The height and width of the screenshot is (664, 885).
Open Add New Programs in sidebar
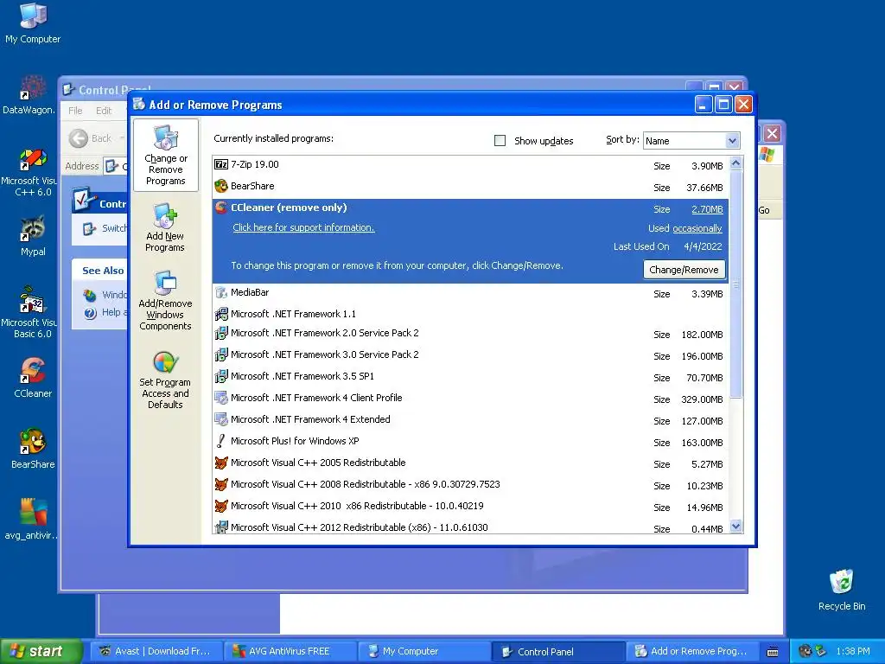point(165,227)
